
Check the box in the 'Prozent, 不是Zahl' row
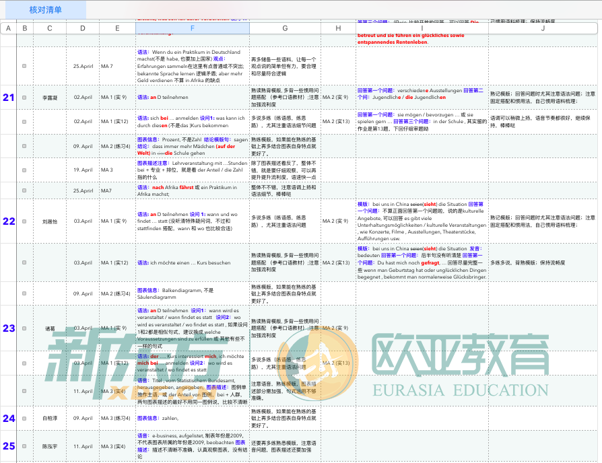coord(24,146)
